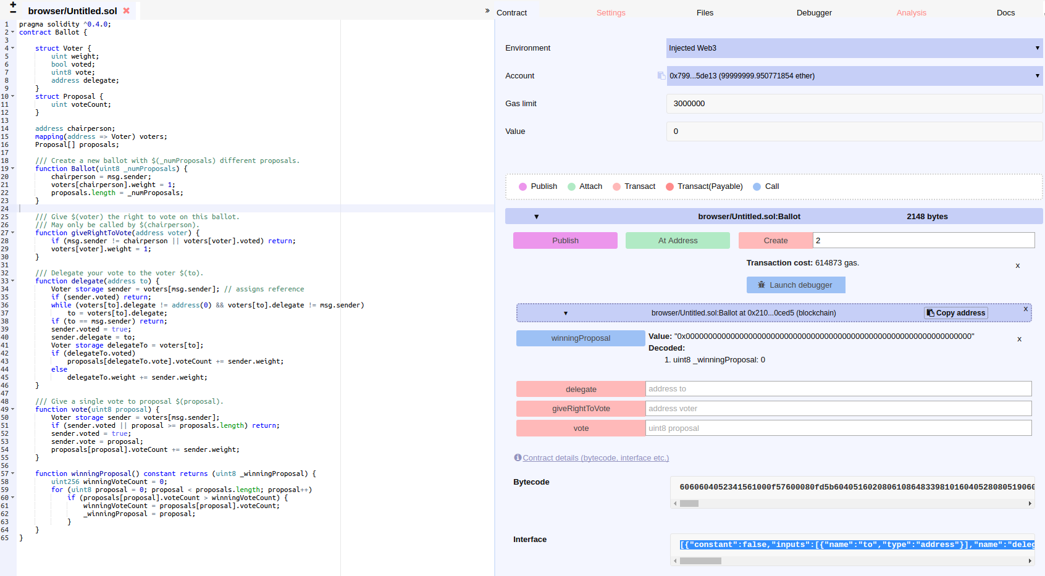
Task: Fold the struct Voter code block
Action: [x=12, y=48]
